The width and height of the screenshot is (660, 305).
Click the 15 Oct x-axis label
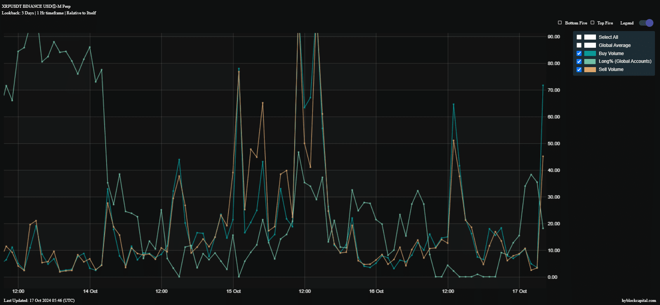(233, 291)
